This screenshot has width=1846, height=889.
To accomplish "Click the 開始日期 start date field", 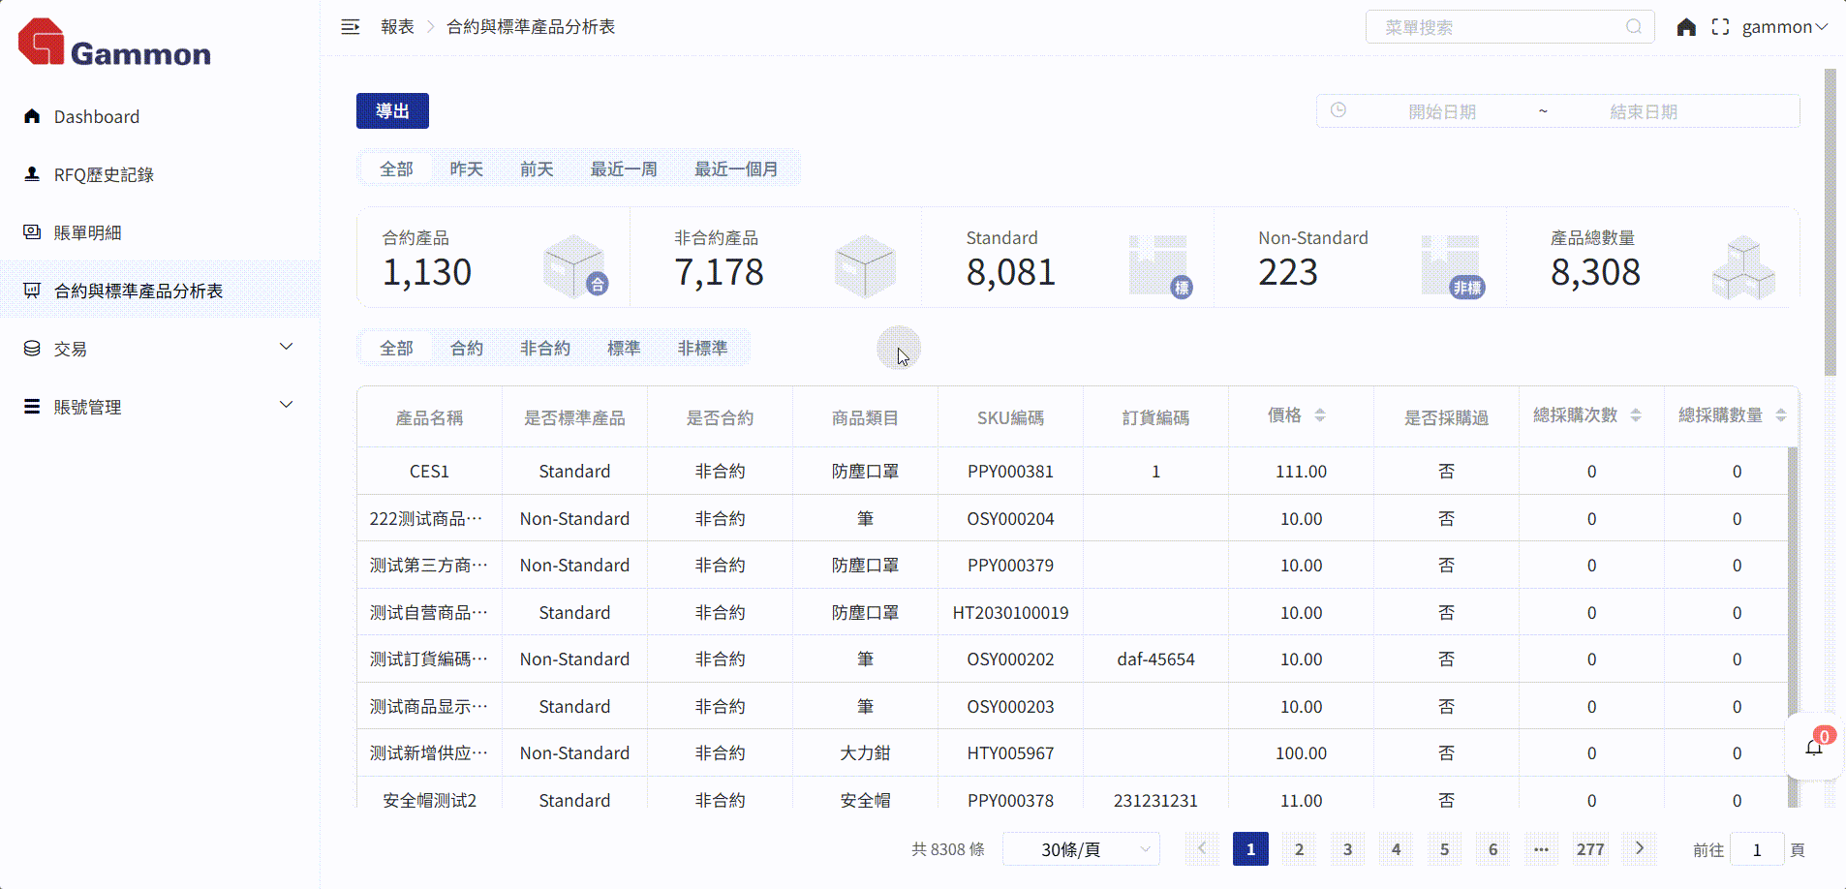I will [1441, 112].
